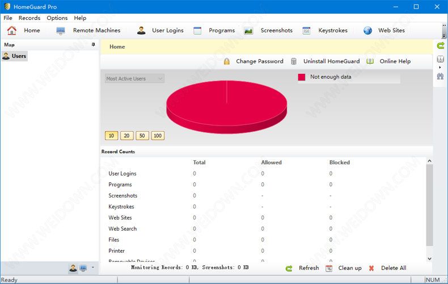The image size is (448, 284).
Task: Switch map to computers view icon
Action: pos(83,268)
